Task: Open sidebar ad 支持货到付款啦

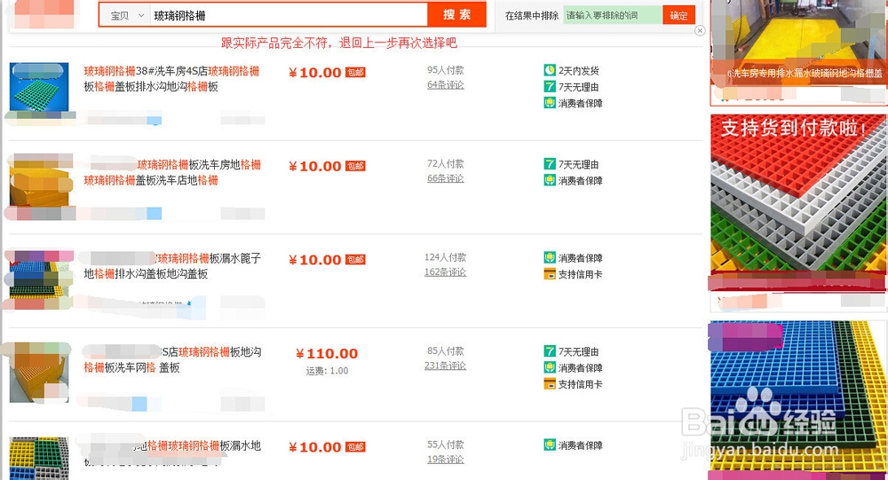Action: (x=798, y=212)
